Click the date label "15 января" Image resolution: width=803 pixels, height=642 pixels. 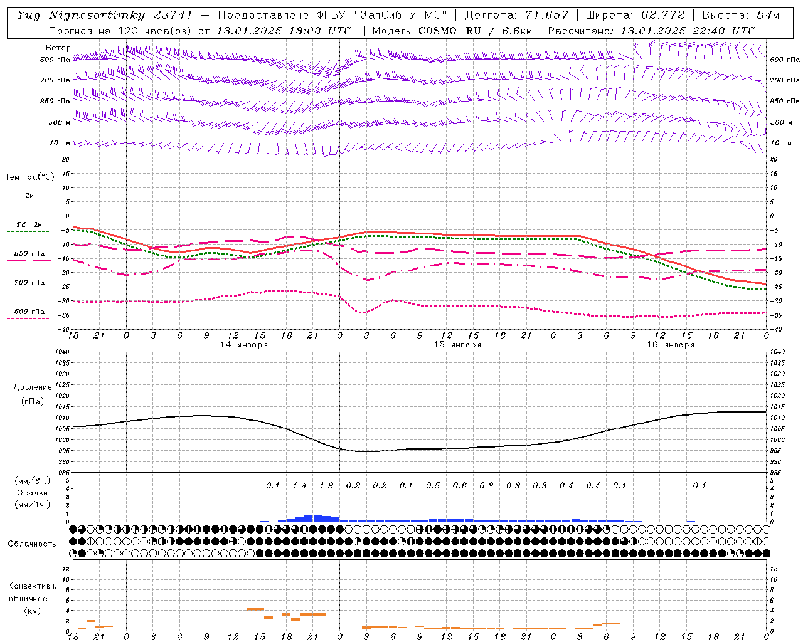[x=457, y=345]
